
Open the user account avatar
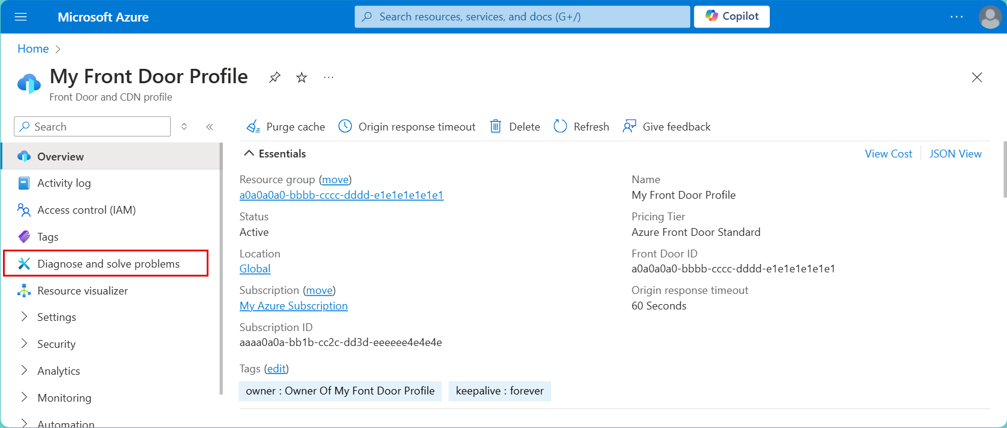(x=990, y=17)
